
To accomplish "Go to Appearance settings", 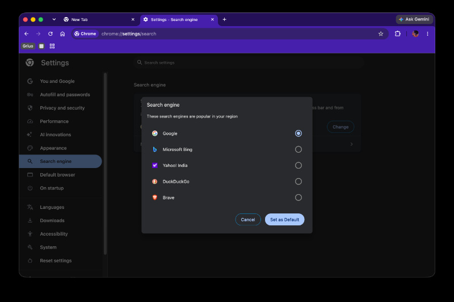I will (60, 148).
